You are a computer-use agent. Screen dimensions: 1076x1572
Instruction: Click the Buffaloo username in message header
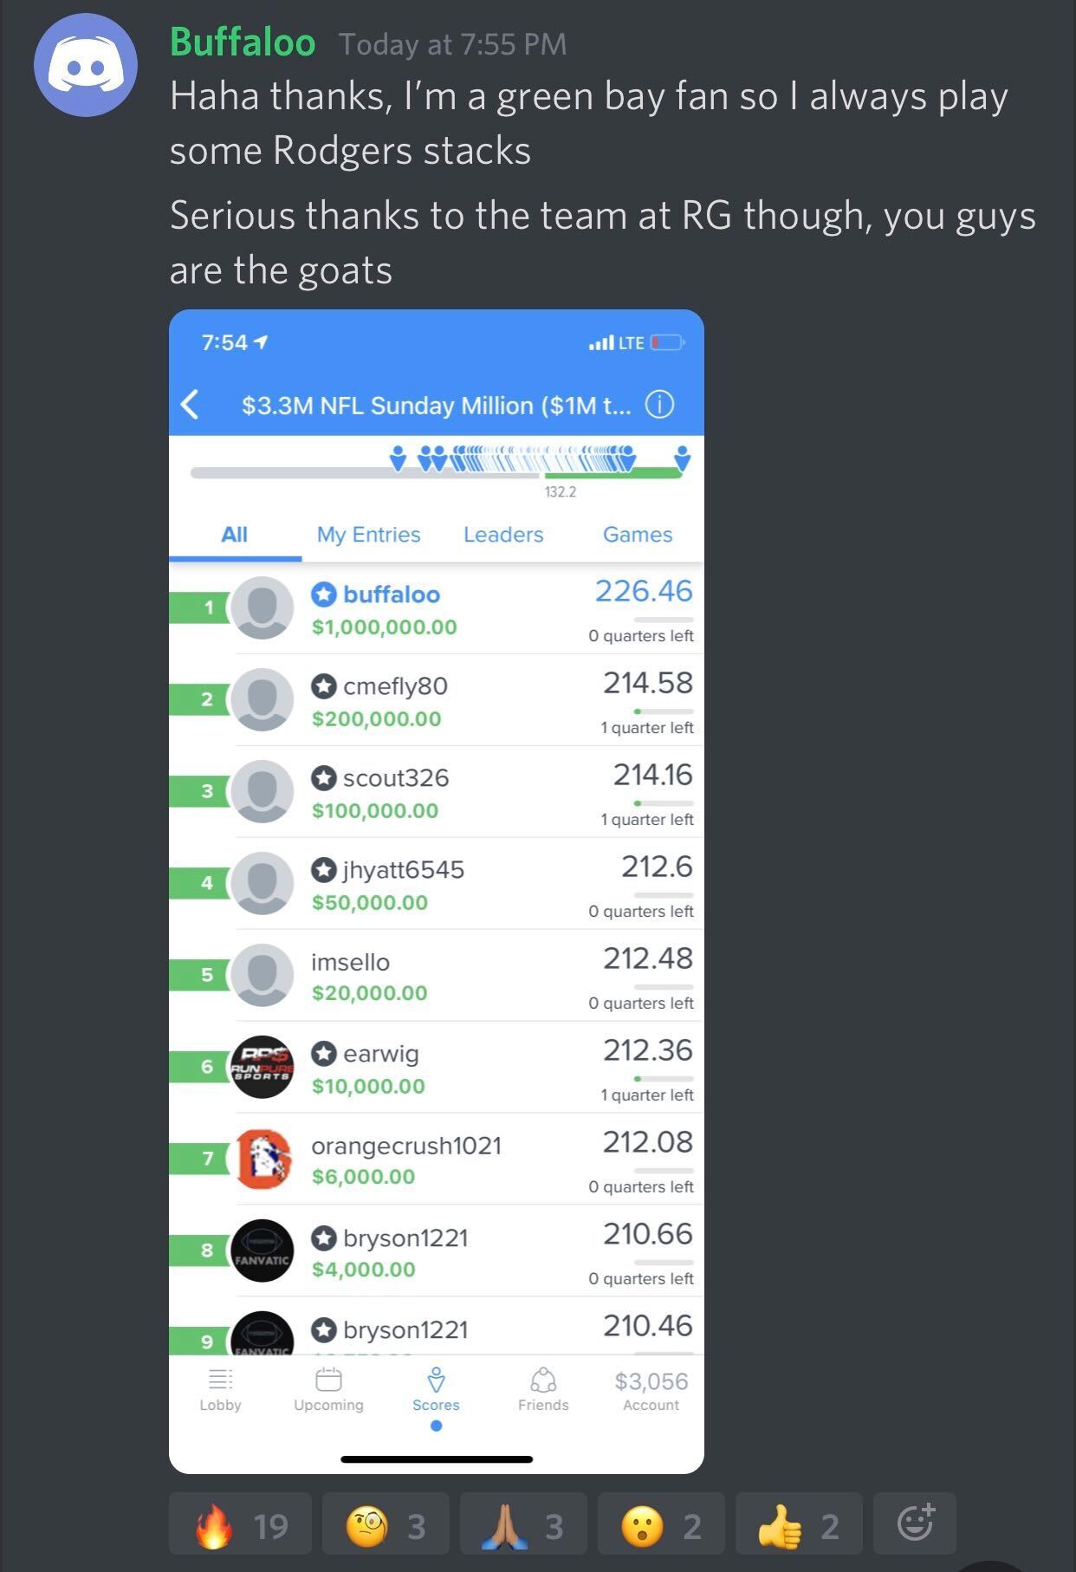click(243, 42)
